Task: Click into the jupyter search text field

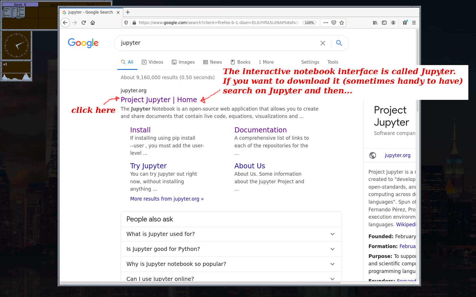Action: [215, 43]
